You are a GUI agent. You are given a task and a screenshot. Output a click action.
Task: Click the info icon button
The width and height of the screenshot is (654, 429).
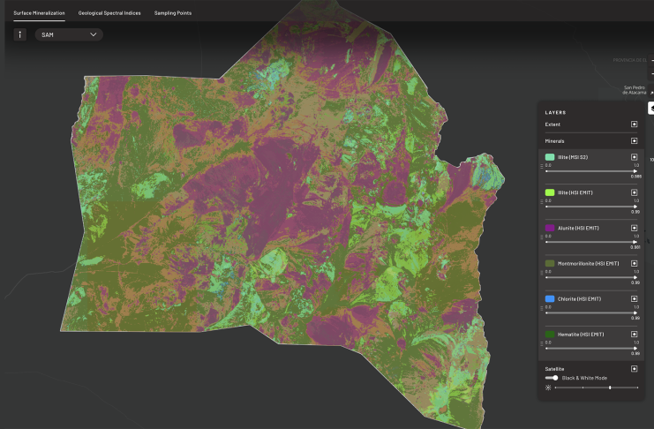click(19, 34)
